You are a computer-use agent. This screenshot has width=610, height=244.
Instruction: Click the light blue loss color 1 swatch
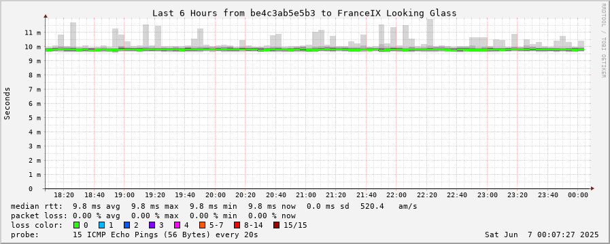click(x=101, y=225)
